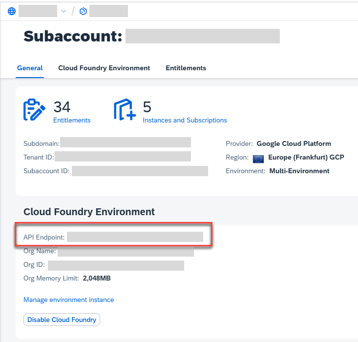Click the Tenant ID value field

[123, 157]
